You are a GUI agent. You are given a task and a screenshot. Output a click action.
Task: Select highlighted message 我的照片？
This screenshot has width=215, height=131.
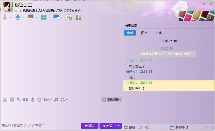click(169, 86)
